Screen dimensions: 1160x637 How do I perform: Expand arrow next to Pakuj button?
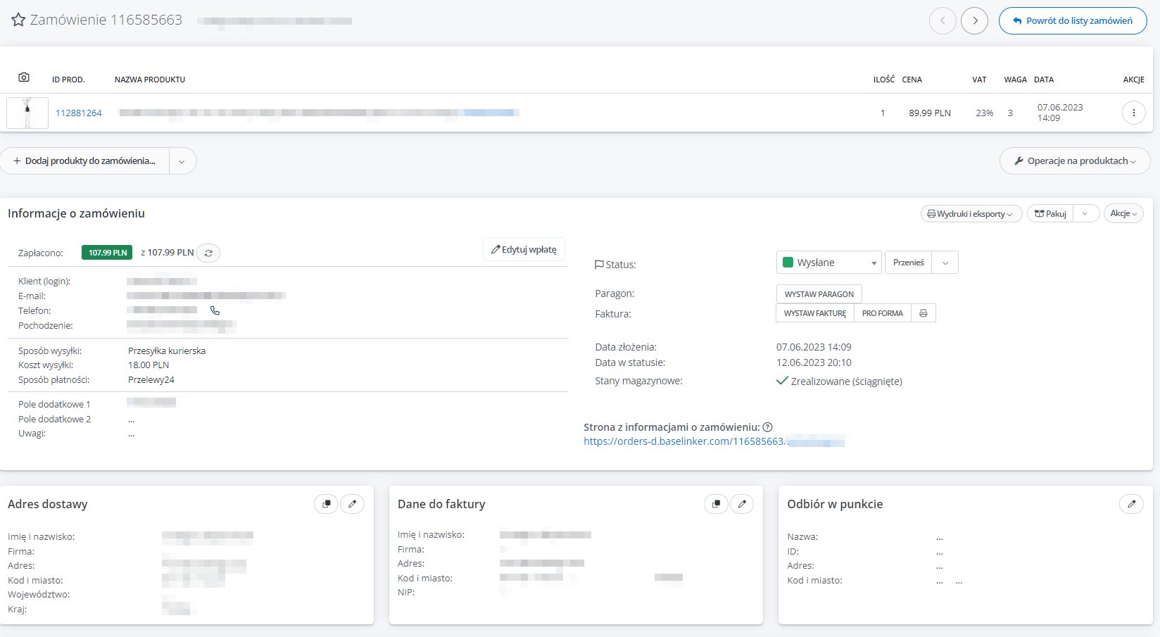point(1085,214)
